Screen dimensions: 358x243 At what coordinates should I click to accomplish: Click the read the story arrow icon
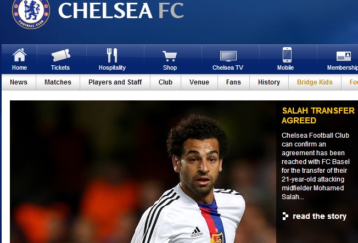pyautogui.click(x=285, y=216)
